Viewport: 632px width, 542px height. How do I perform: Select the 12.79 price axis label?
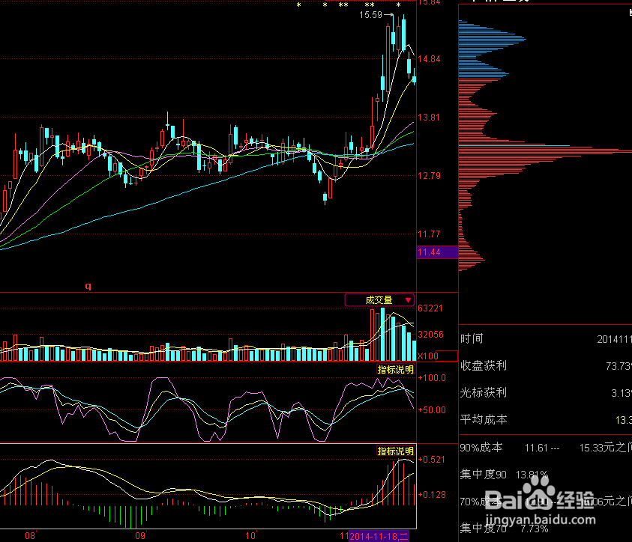[x=429, y=176]
